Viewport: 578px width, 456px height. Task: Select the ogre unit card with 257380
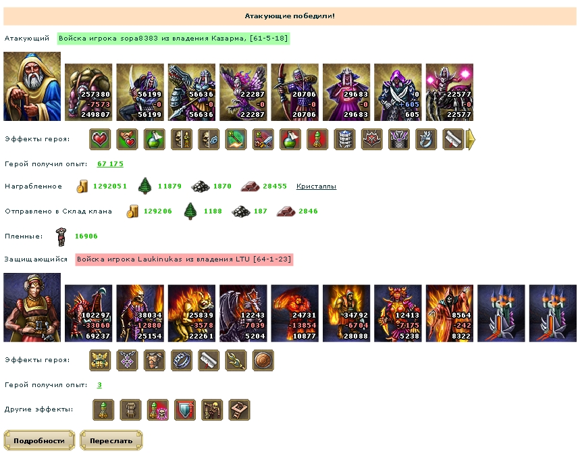coord(88,93)
